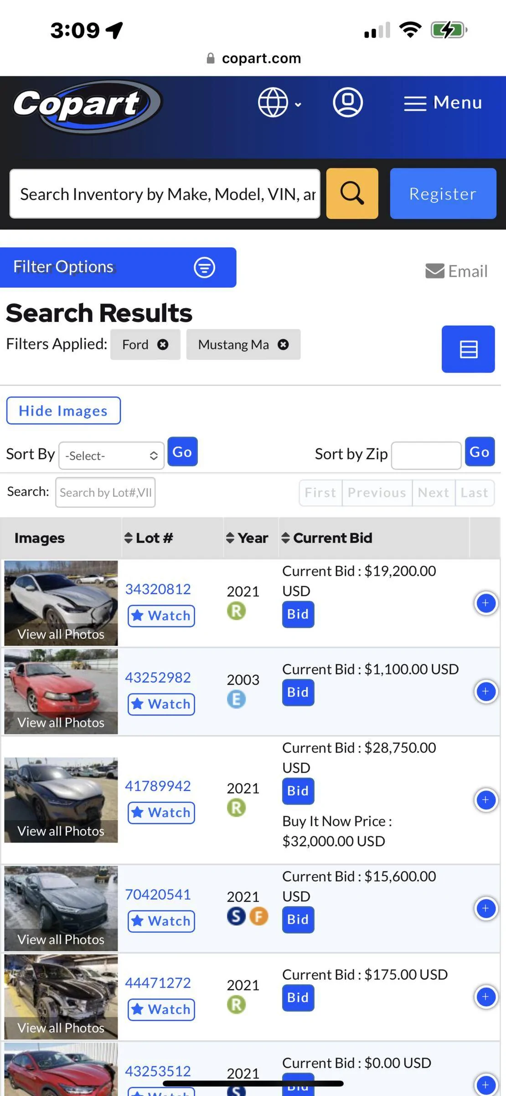The width and height of the screenshot is (506, 1096).
Task: Tap the copart.com address bar
Action: click(253, 58)
